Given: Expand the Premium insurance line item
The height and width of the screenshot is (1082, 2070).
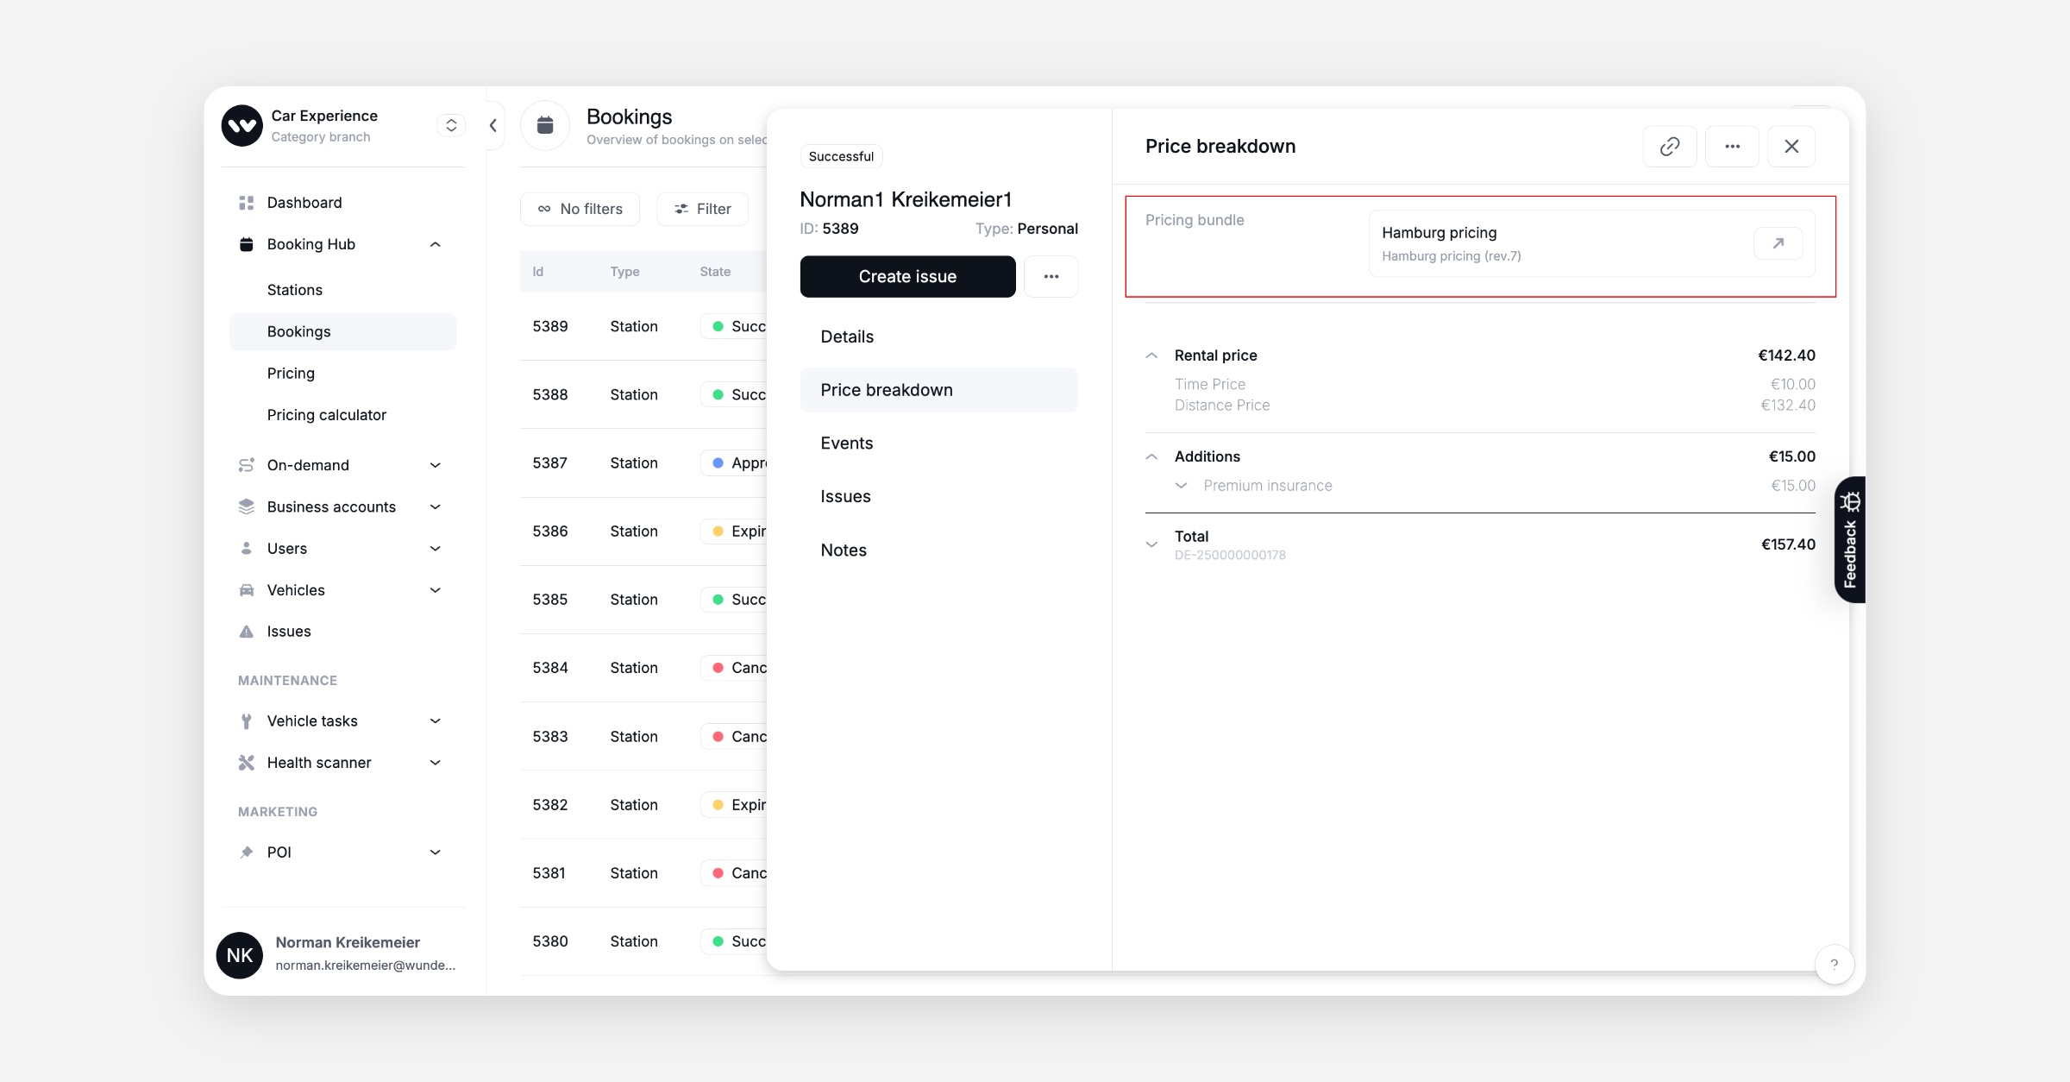Looking at the screenshot, I should click(x=1181, y=486).
